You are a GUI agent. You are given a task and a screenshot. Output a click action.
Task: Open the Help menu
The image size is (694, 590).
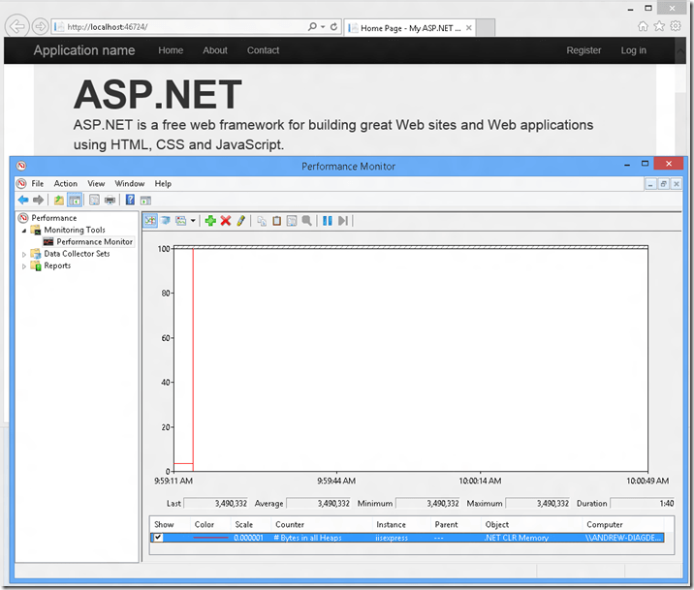(x=163, y=183)
